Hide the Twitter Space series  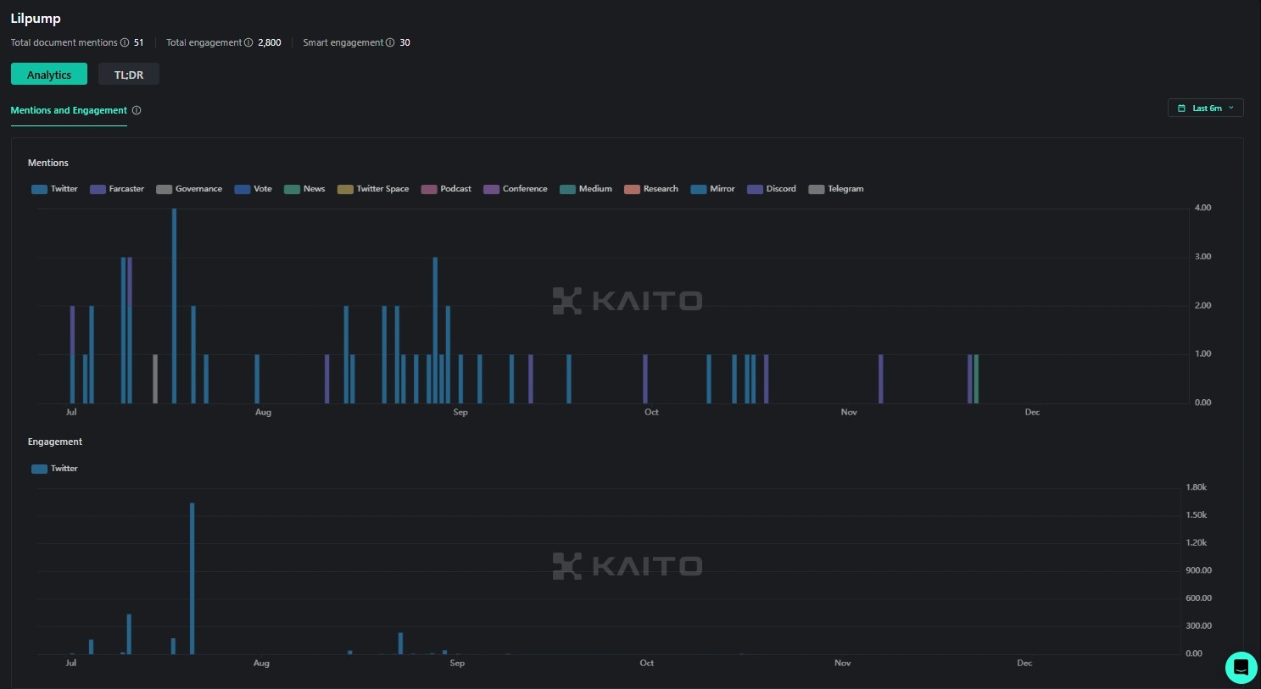373,189
